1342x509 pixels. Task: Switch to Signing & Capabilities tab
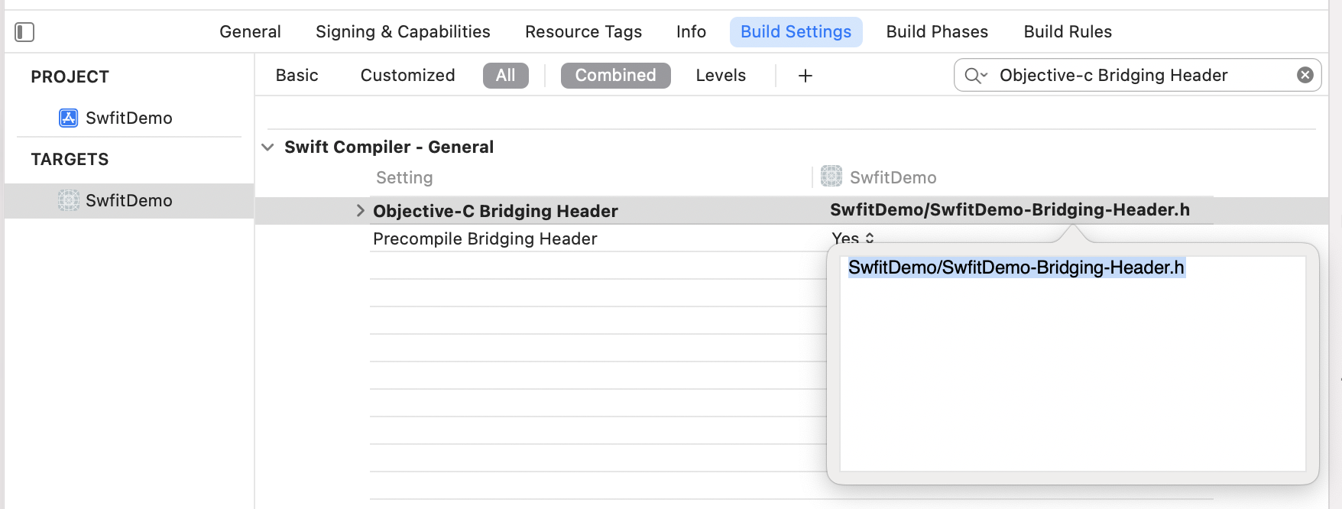coord(403,32)
